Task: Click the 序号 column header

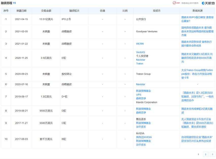Action: click(6, 11)
